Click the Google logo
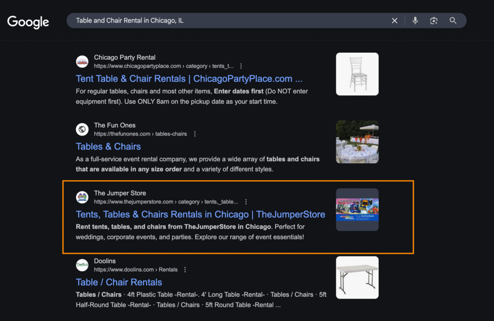The height and width of the screenshot is (321, 494). click(28, 22)
